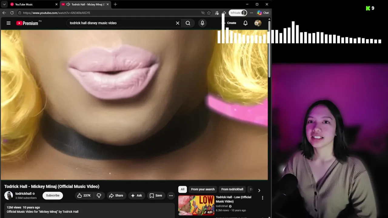Click the video title text
The height and width of the screenshot is (218, 388).
52,187
